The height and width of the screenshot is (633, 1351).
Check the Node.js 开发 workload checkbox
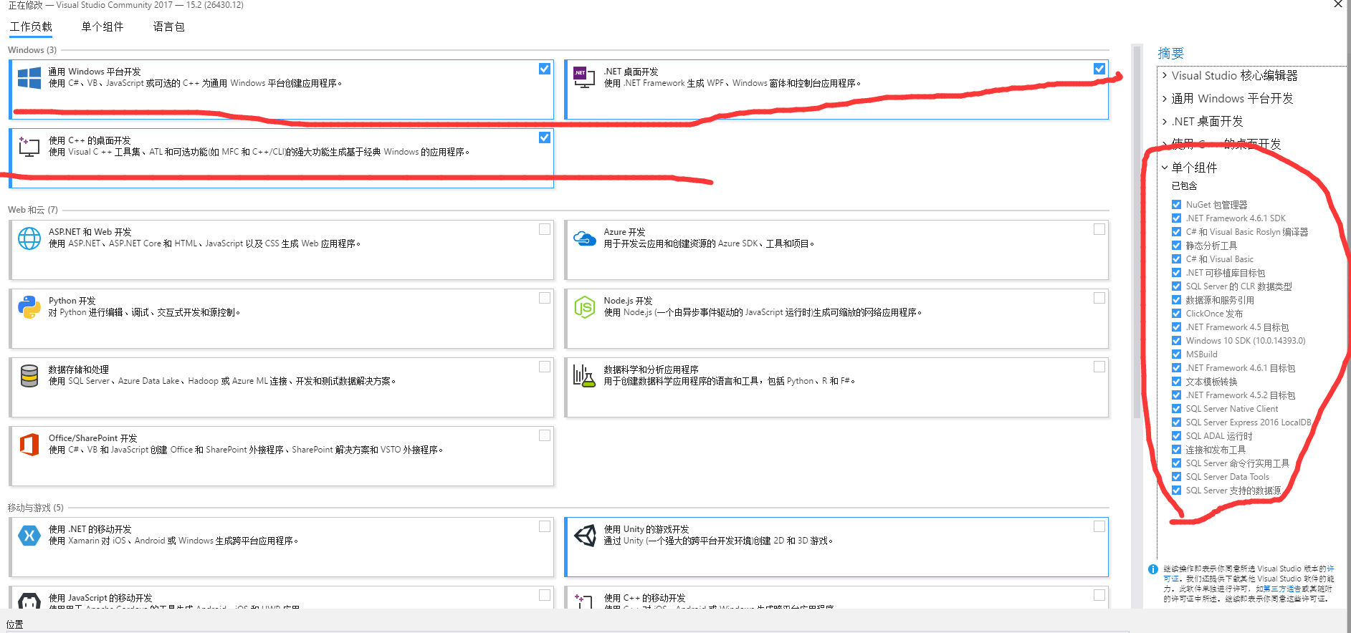[1099, 298]
